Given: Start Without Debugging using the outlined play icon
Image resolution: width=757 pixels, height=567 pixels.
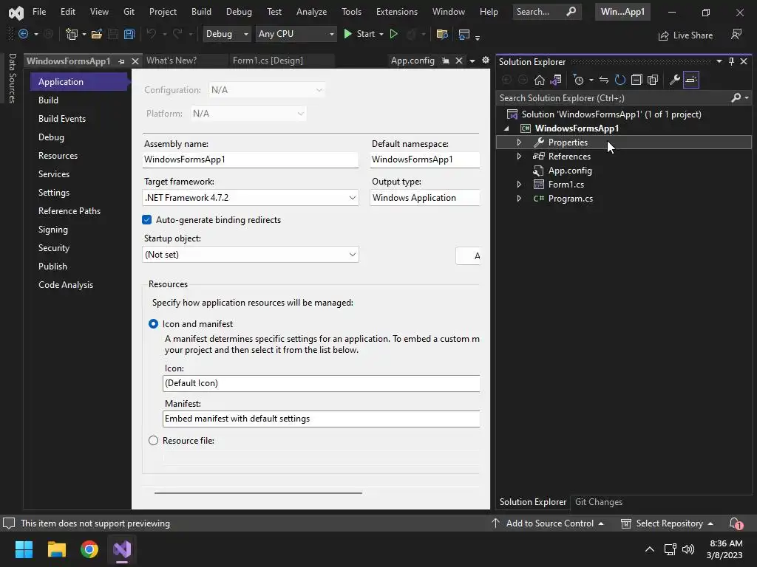Looking at the screenshot, I should tap(394, 34).
